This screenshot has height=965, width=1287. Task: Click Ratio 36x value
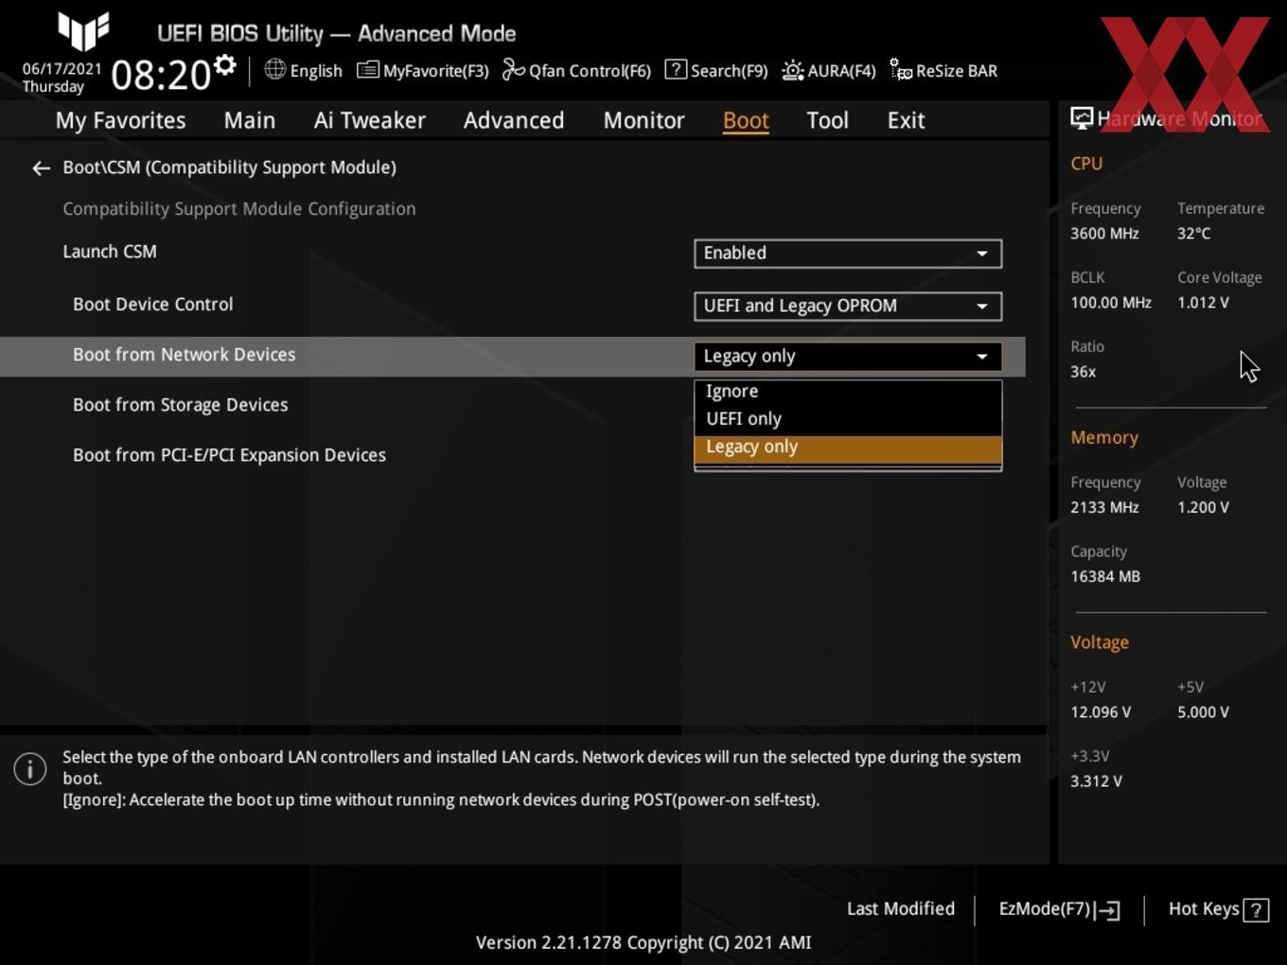click(x=1083, y=372)
